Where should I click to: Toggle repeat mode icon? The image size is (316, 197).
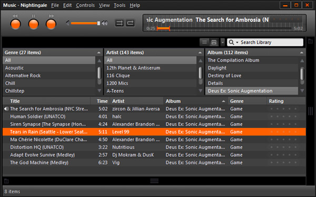(130, 23)
